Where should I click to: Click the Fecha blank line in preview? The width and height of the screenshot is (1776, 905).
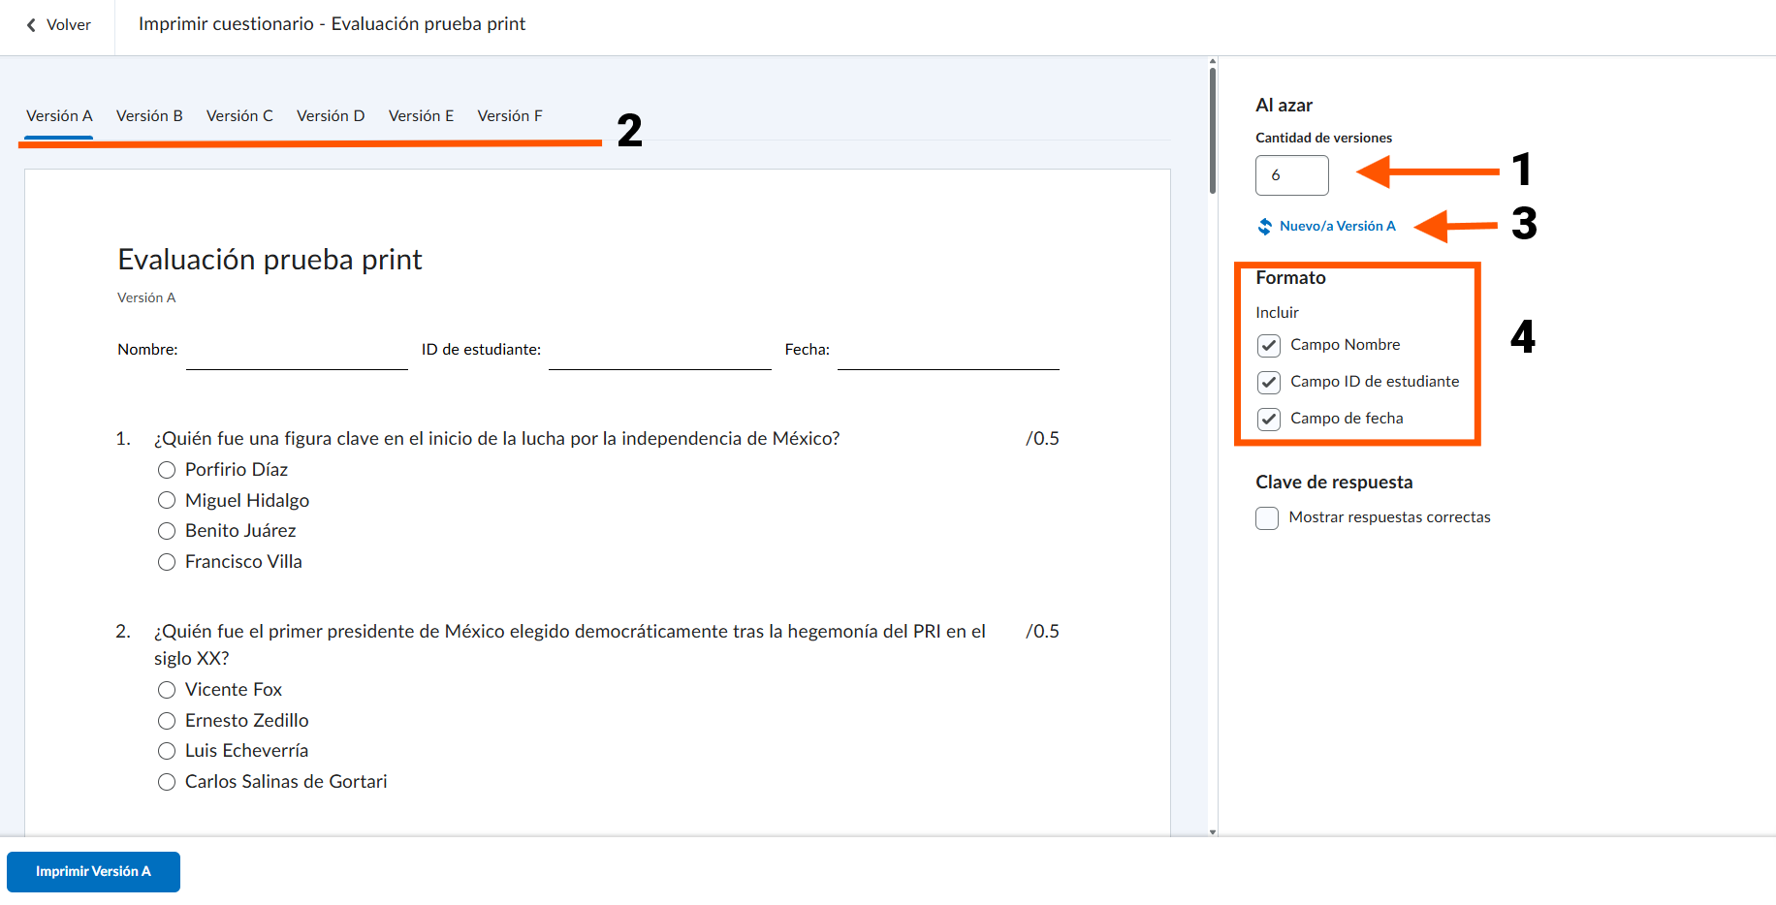948,368
